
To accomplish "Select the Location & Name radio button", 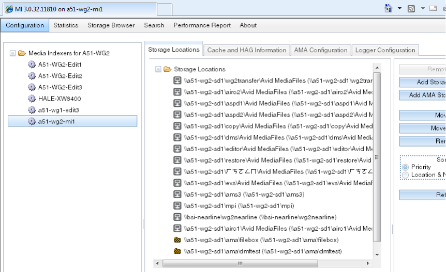I will coord(405,175).
